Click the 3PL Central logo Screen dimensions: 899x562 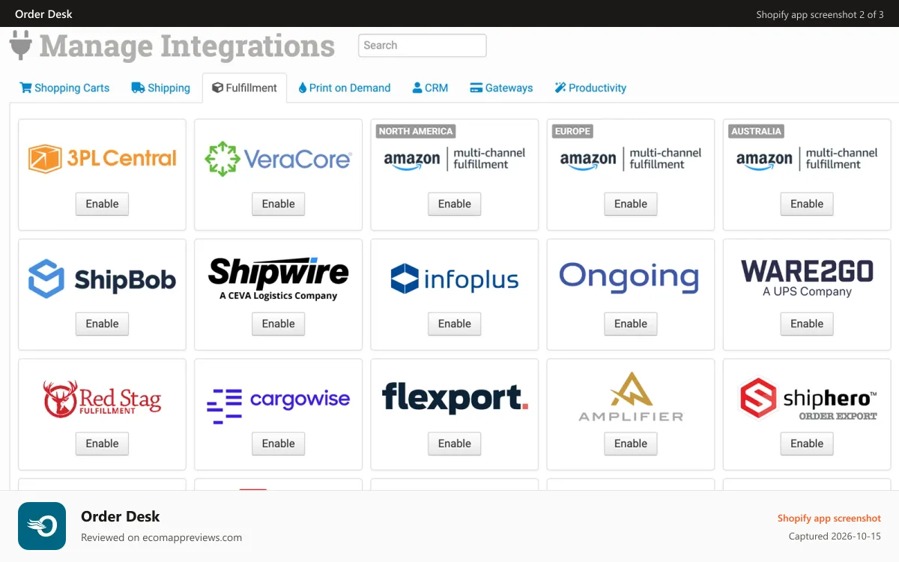[102, 159]
